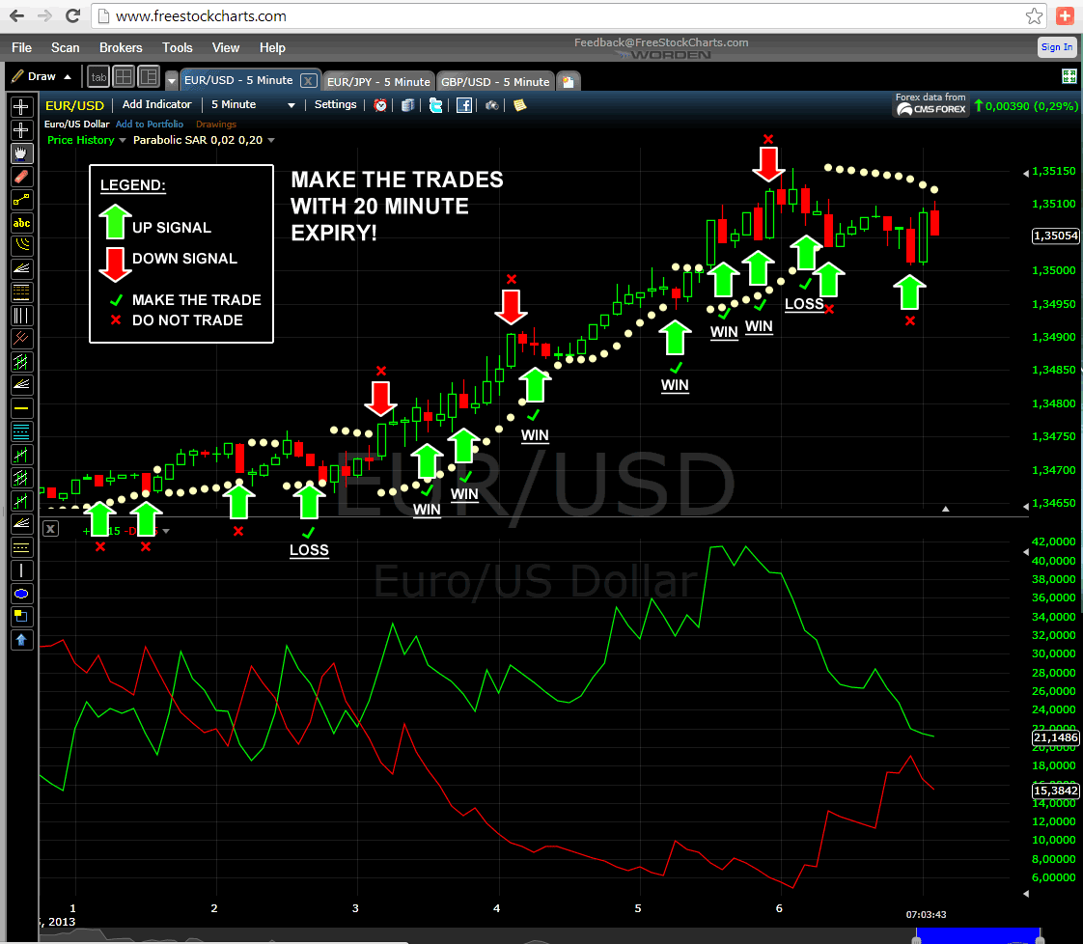Screen dimensions: 1083x944
Task: Open the Help menu
Action: click(273, 47)
